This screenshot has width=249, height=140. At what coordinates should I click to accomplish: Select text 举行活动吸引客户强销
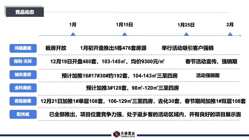(x=188, y=48)
